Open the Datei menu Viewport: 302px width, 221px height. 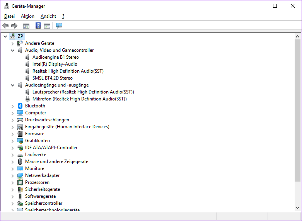point(9,16)
